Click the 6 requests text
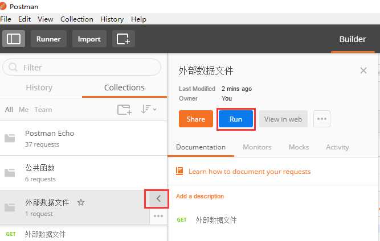The width and height of the screenshot is (380, 241). pos(40,179)
